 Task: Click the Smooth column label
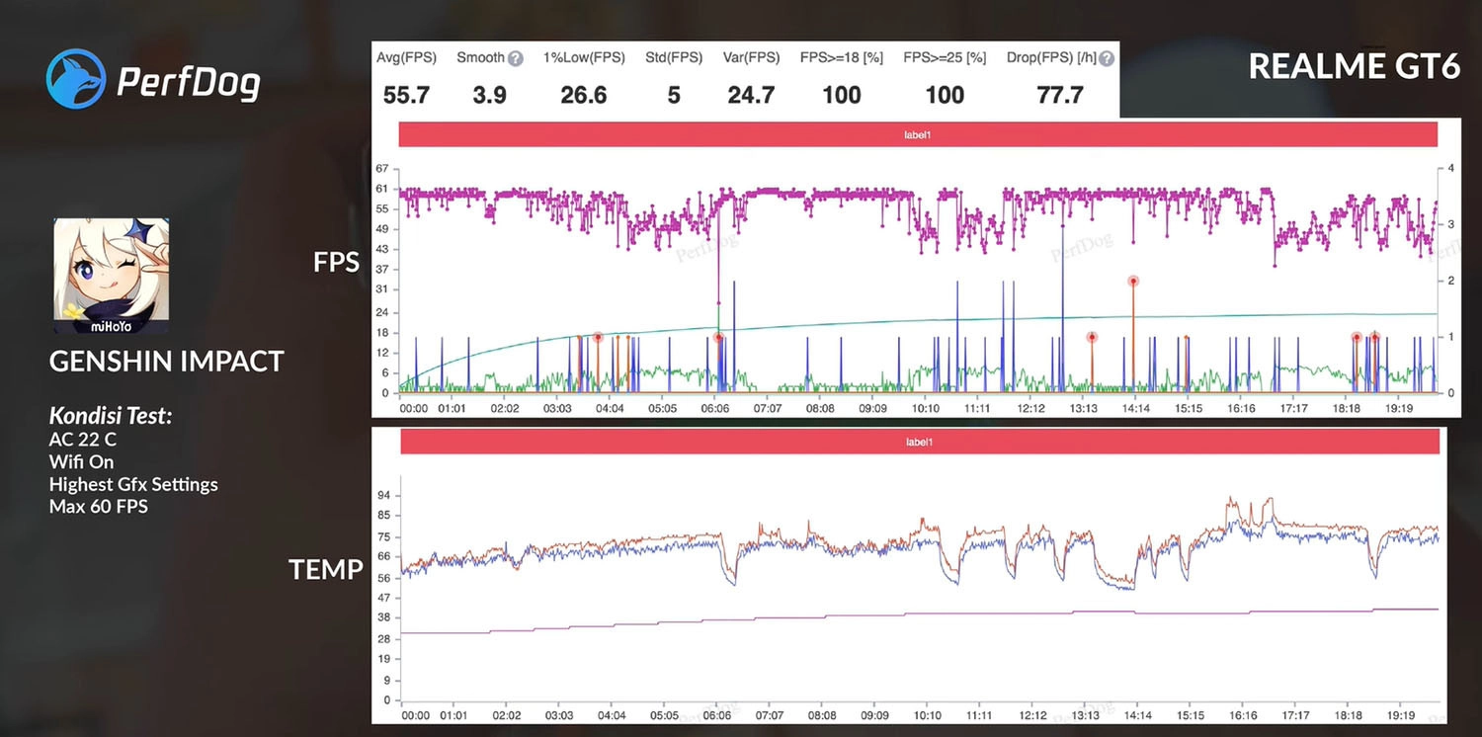click(x=480, y=58)
